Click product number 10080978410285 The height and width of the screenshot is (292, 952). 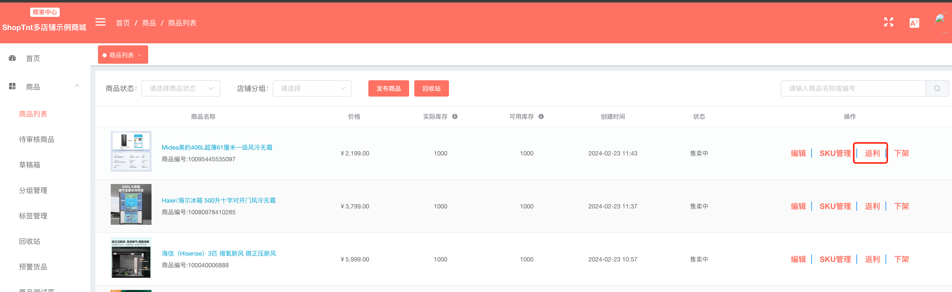tap(212, 212)
